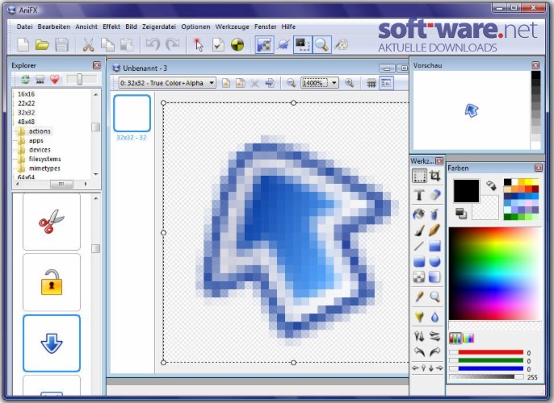Click the document with checkmark toolbar icon

point(218,45)
